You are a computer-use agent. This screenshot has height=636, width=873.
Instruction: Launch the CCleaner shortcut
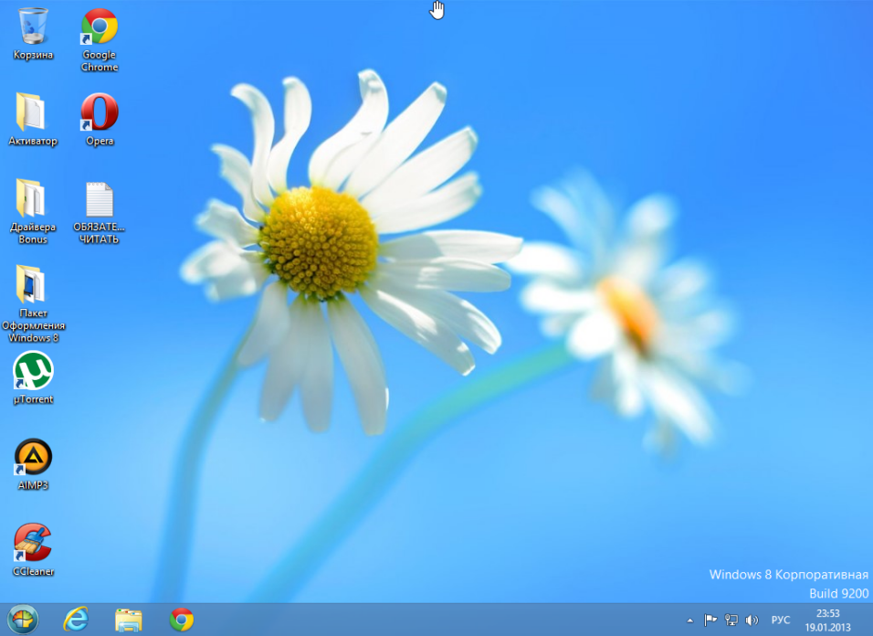[33, 550]
